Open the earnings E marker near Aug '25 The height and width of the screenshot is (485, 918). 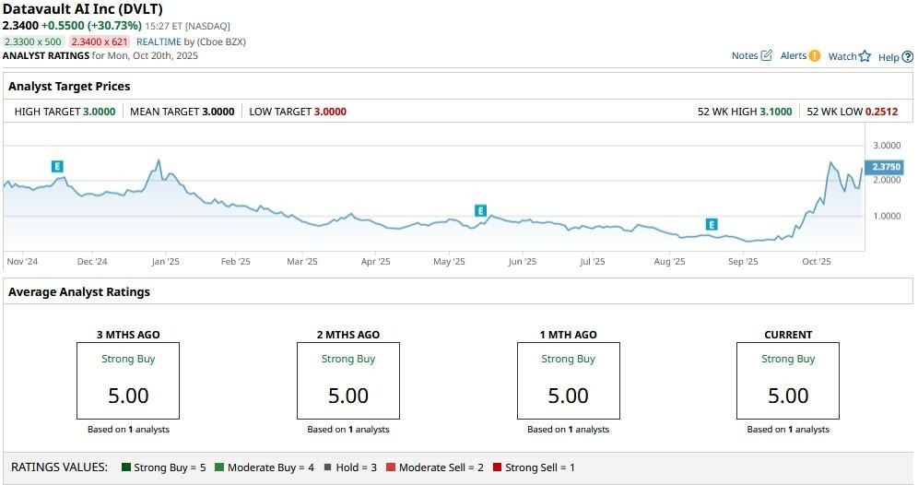tap(712, 224)
